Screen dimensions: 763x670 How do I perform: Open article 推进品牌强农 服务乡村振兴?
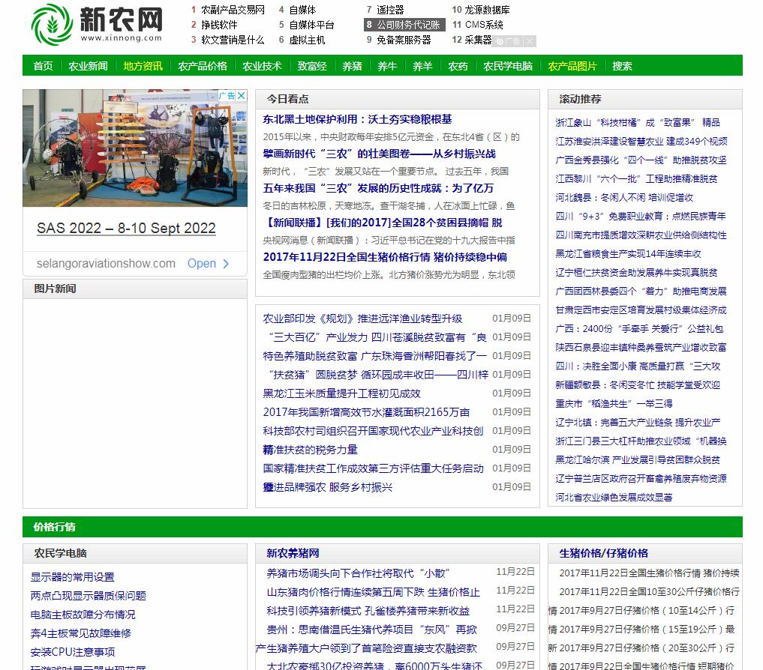pos(328,487)
